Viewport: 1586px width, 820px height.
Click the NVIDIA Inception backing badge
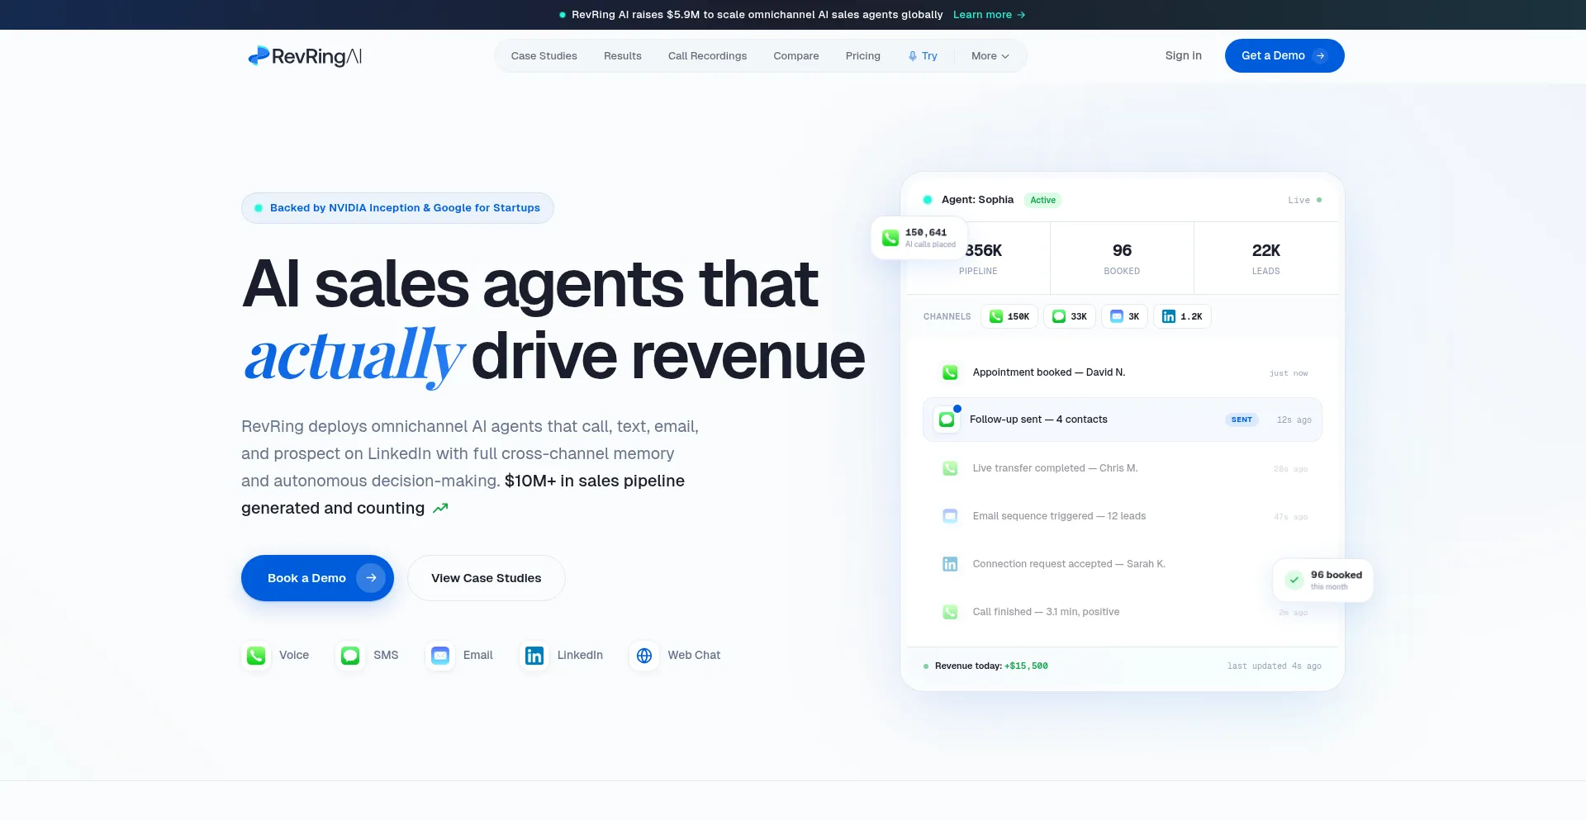(397, 208)
